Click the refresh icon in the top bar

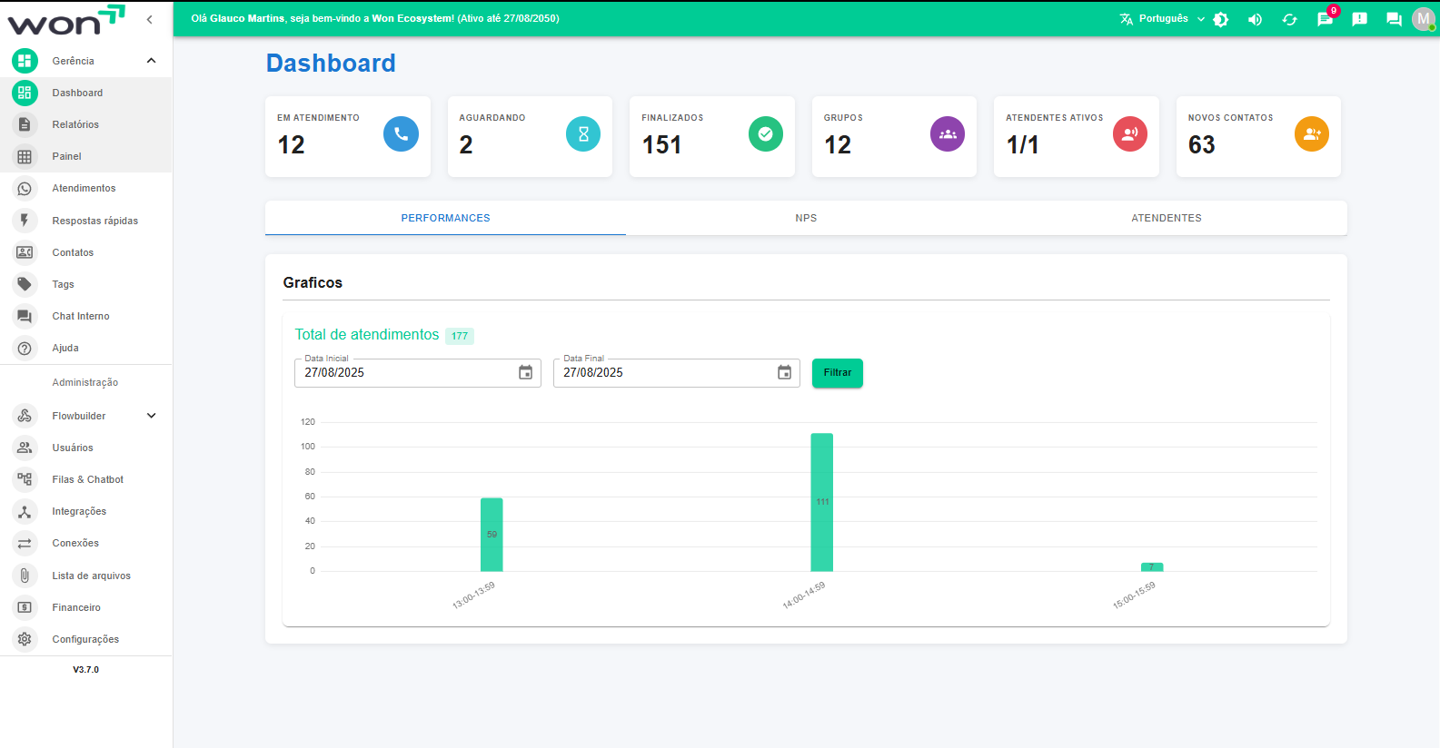(x=1290, y=19)
